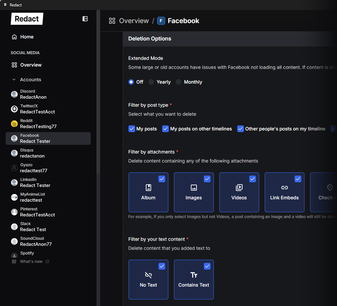
Task: Click Gyazo account avatar icon
Action: click(14, 168)
